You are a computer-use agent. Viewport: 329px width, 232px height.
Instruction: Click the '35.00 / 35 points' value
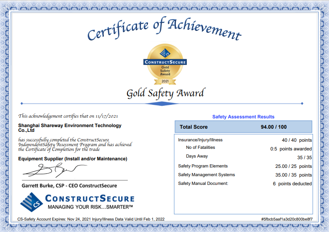click(x=293, y=175)
